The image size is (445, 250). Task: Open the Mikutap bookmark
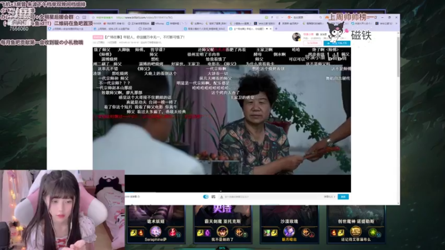click(x=157, y=23)
